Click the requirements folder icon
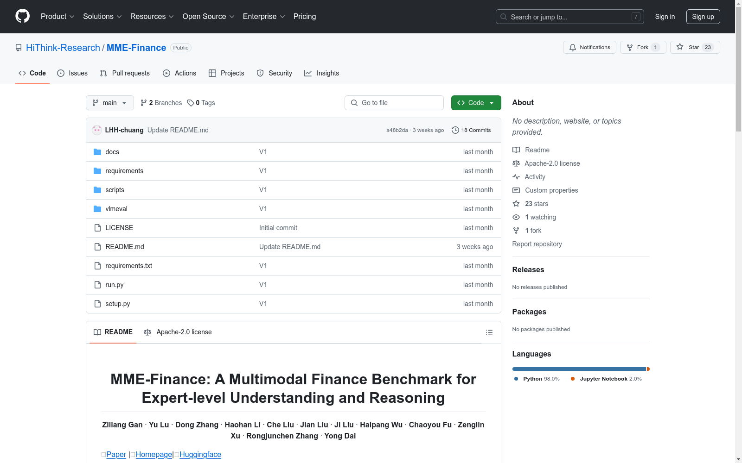The image size is (742, 463). coord(97,171)
